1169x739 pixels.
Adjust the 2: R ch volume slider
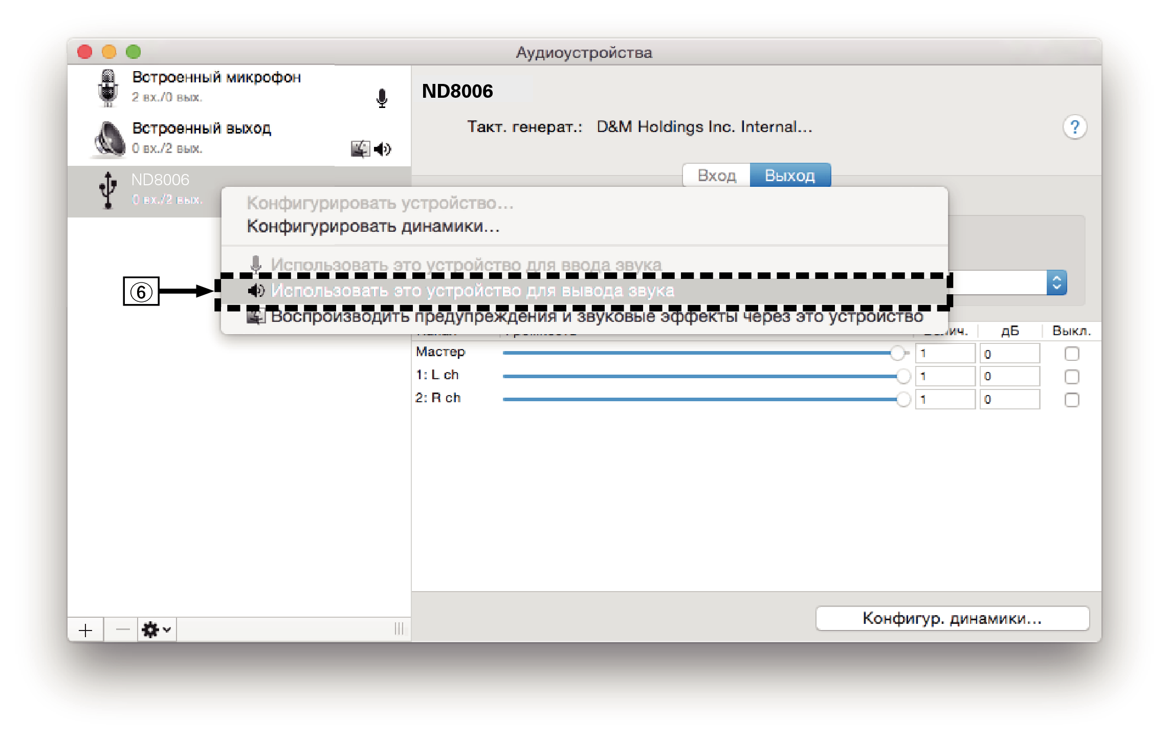[x=706, y=399]
